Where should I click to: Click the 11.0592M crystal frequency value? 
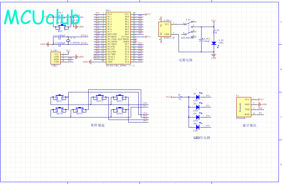coord(75,43)
